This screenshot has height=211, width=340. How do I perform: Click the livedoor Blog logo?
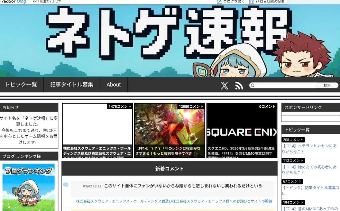click(13, 2)
